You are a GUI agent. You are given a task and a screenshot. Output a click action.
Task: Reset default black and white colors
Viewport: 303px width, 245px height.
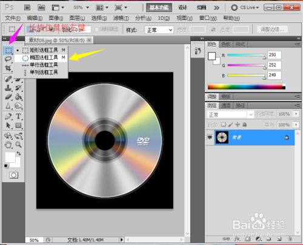6,166
